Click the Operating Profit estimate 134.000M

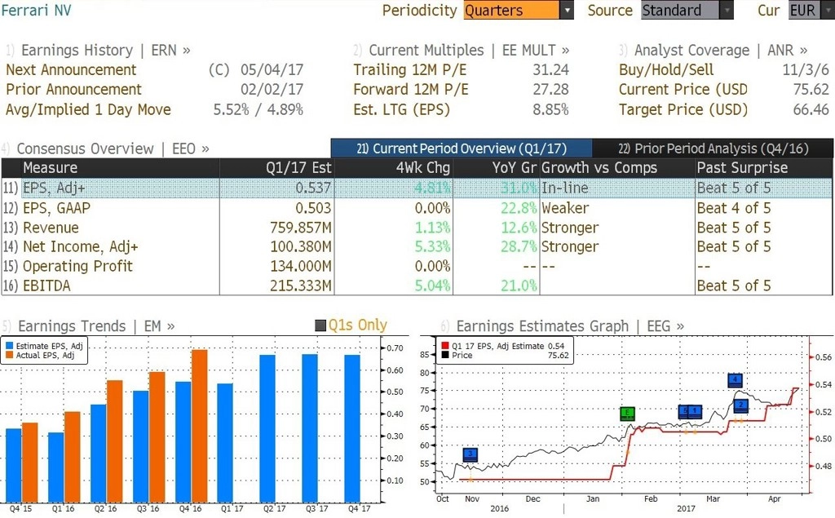[x=301, y=266]
